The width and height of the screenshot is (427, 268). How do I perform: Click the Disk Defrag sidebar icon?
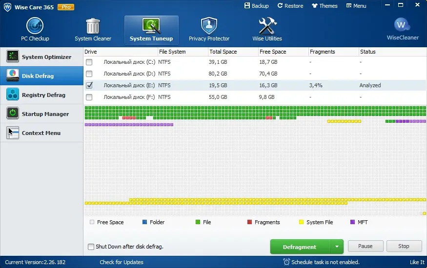13,76
